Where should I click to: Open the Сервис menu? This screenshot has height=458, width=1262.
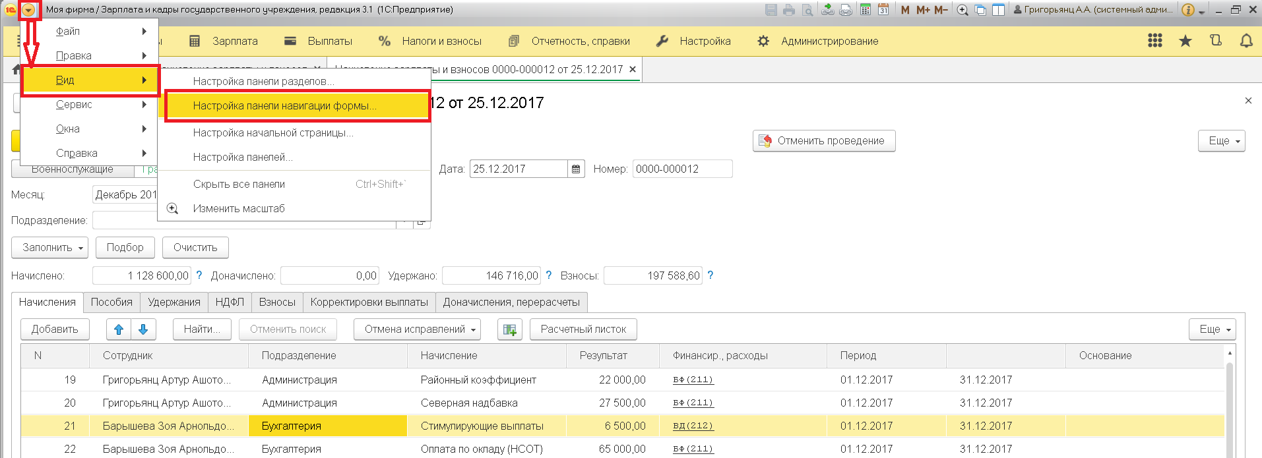(90, 104)
